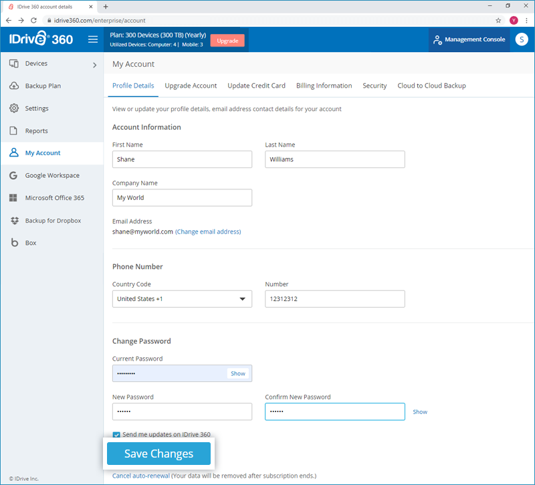Open the Security tab
This screenshot has width=535, height=485.
374,86
